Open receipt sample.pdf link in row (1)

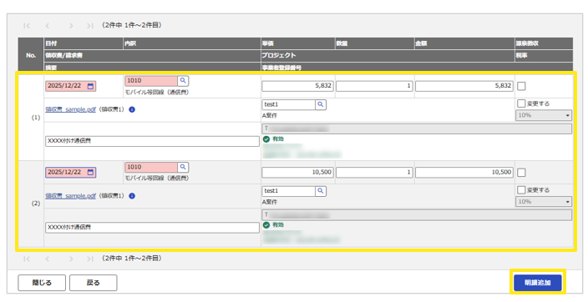pyautogui.click(x=70, y=110)
